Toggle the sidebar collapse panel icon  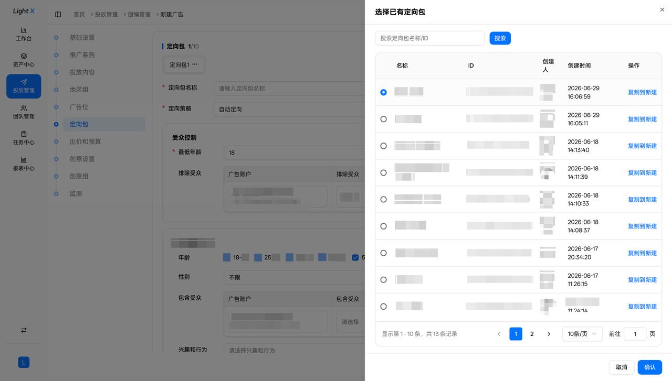click(x=58, y=15)
